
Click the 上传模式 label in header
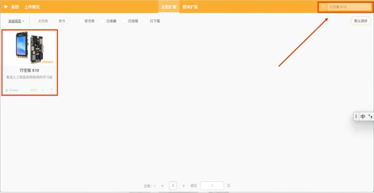coord(32,7)
